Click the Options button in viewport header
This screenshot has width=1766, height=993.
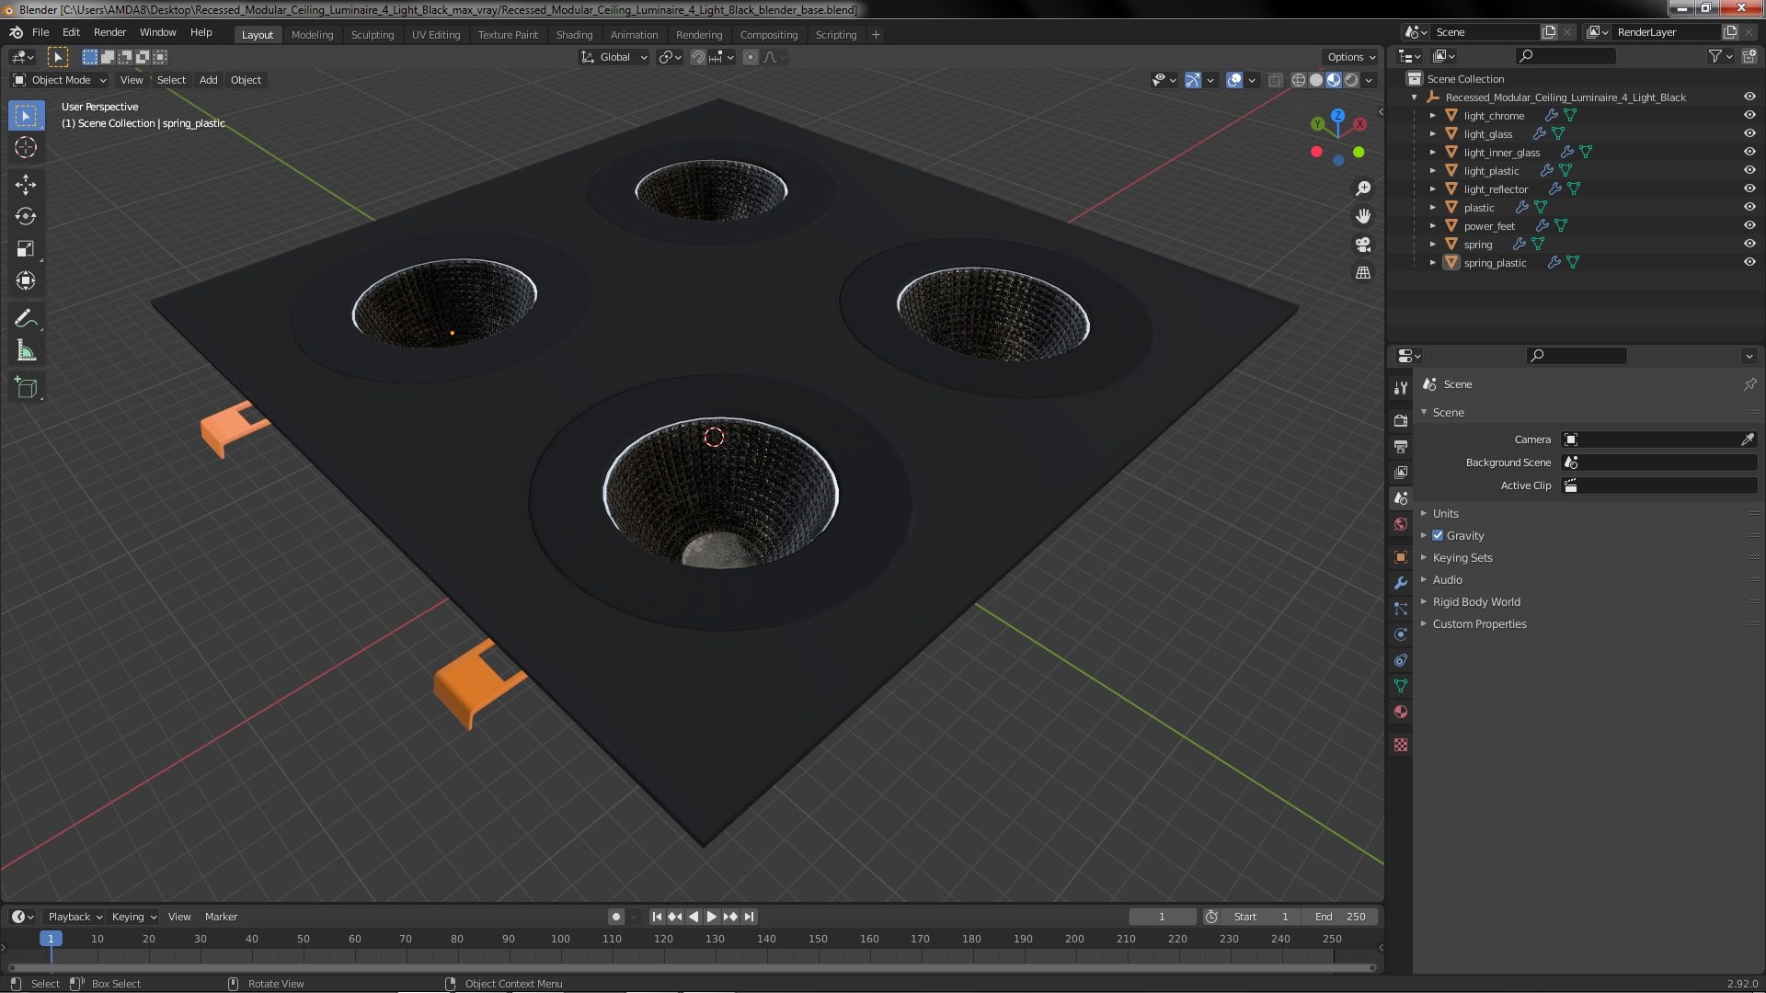click(1350, 57)
